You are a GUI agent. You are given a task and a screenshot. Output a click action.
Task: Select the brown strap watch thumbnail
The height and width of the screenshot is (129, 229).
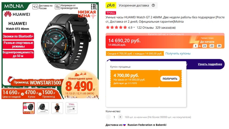57,108
